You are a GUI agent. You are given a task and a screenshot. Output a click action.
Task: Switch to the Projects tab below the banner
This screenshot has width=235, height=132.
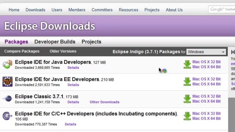pos(91,42)
